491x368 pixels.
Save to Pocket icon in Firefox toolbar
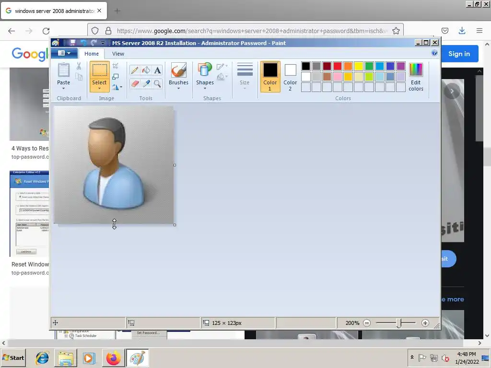(x=444, y=31)
